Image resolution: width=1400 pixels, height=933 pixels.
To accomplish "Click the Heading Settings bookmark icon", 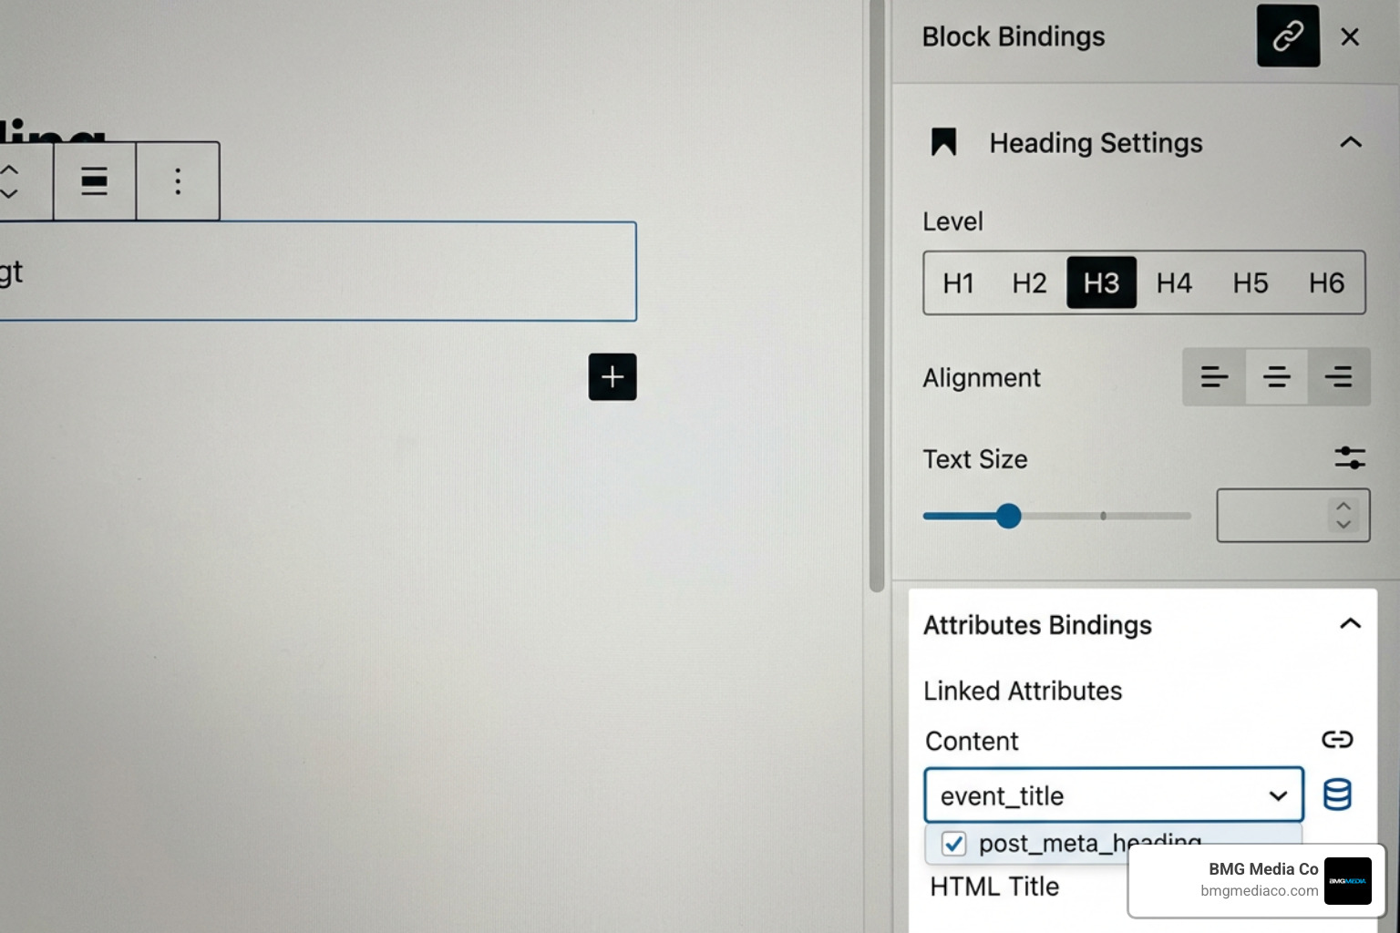I will (943, 142).
